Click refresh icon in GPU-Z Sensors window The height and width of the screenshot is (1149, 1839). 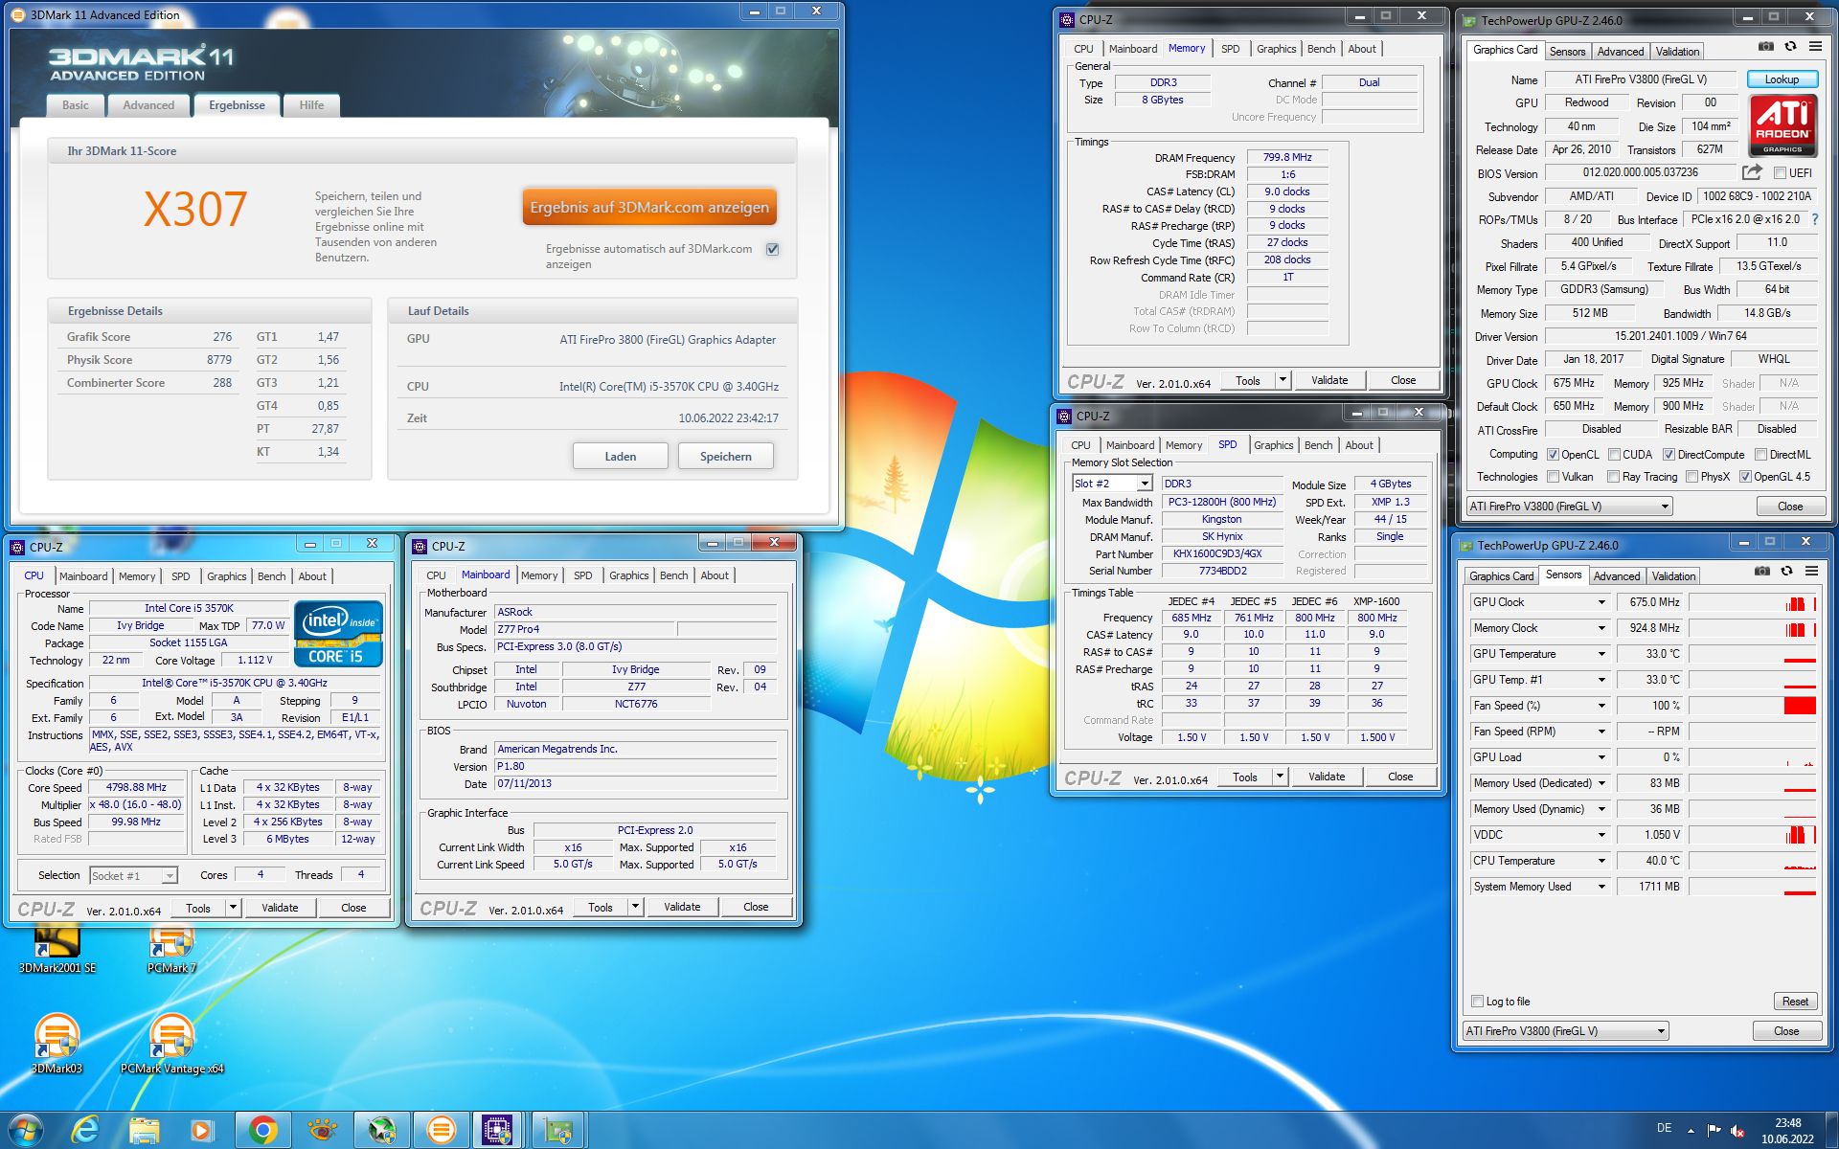(x=1786, y=571)
